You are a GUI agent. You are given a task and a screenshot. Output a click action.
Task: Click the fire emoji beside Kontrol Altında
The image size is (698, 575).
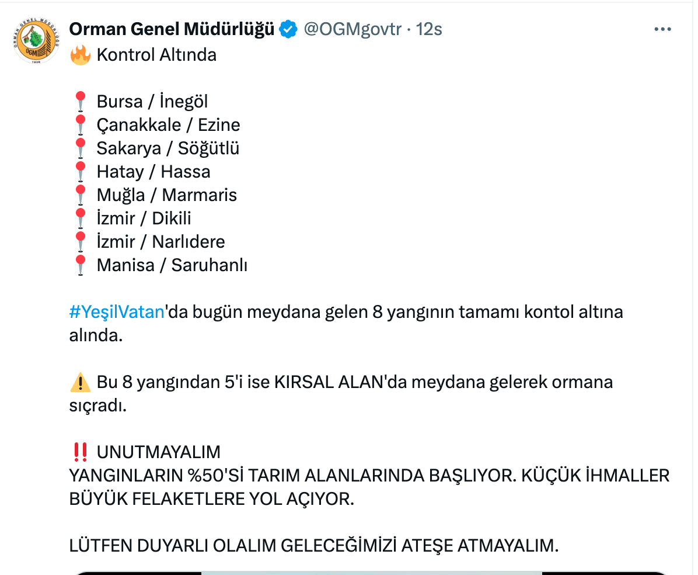pyautogui.click(x=81, y=56)
